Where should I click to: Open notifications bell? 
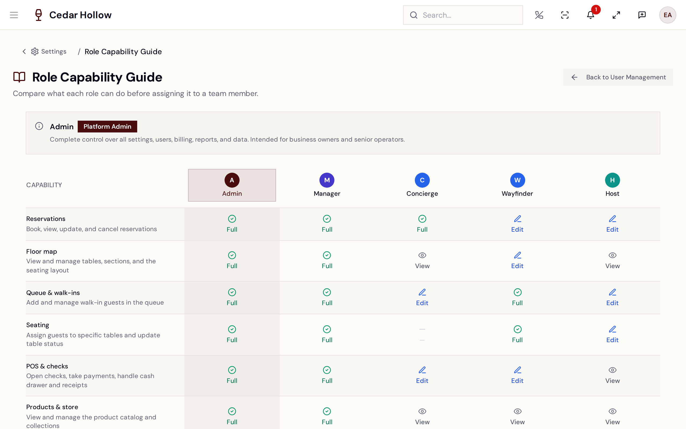[591, 15]
